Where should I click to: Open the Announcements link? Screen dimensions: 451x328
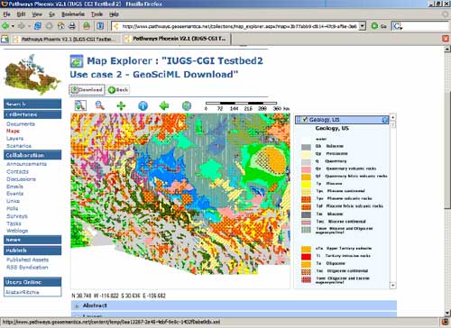26,164
